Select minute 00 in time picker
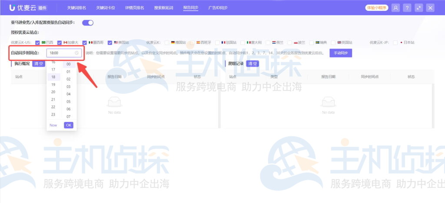 pyautogui.click(x=69, y=64)
